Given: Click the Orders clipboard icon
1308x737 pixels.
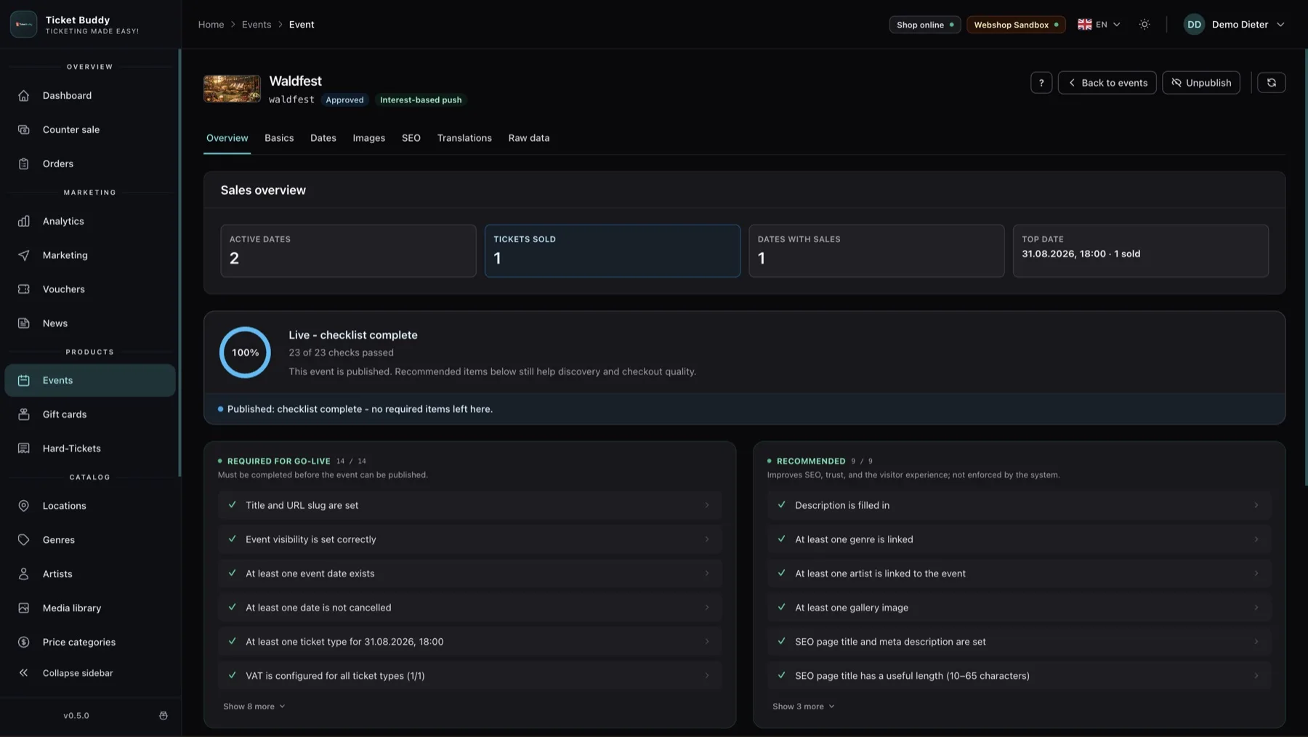Looking at the screenshot, I should (x=23, y=164).
